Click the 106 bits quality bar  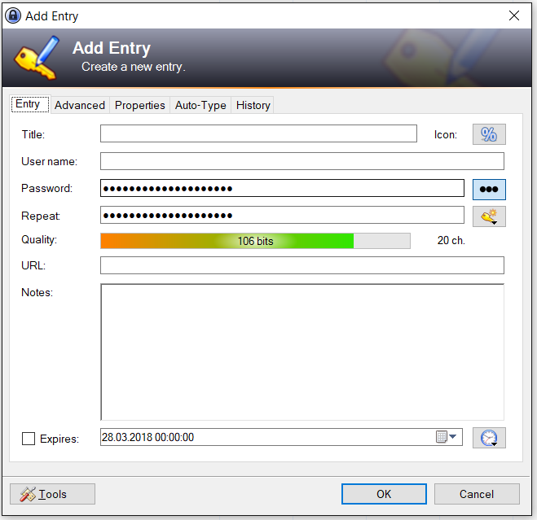255,241
